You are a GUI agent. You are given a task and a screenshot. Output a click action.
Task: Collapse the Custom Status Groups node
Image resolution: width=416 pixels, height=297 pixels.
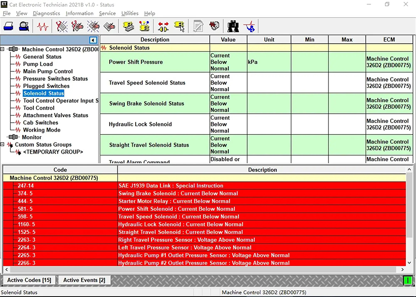pyautogui.click(x=2, y=145)
